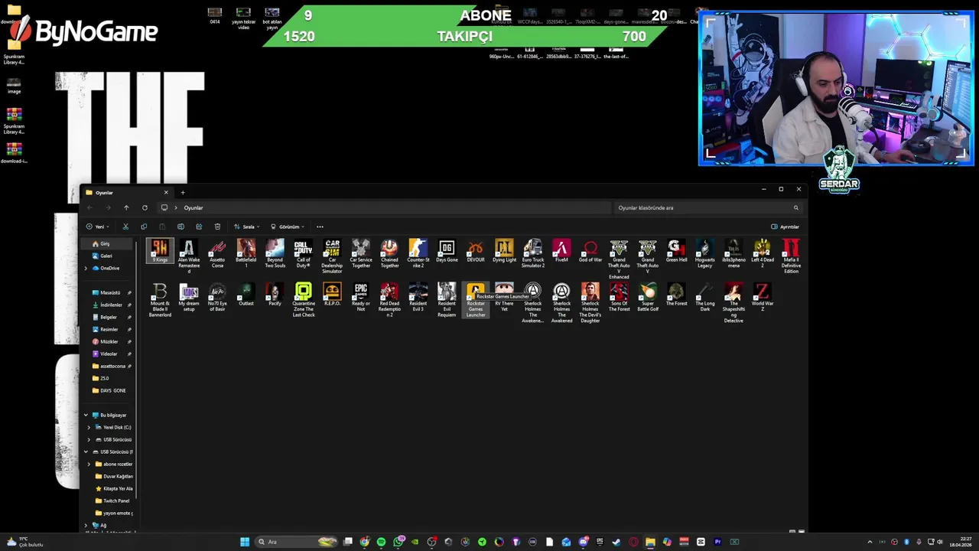
Task: Select the Hogwarts Legacy shortcut
Action: (x=705, y=254)
